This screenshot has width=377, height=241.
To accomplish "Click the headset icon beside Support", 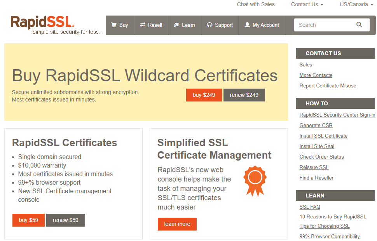I will click(x=209, y=25).
